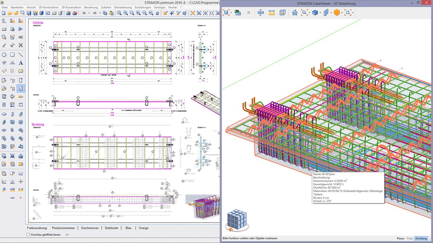Click the Durchmesser color assignment button
This screenshot has width=433, height=243.
pos(90,228)
